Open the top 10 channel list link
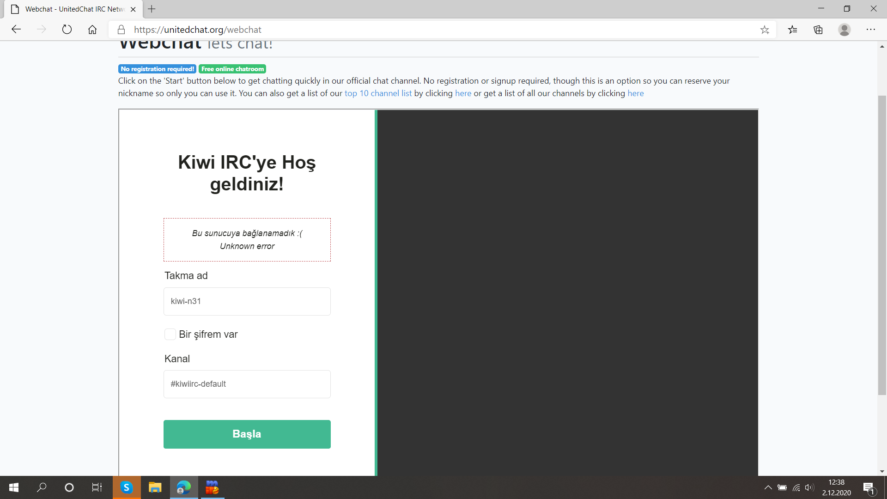 (x=378, y=93)
